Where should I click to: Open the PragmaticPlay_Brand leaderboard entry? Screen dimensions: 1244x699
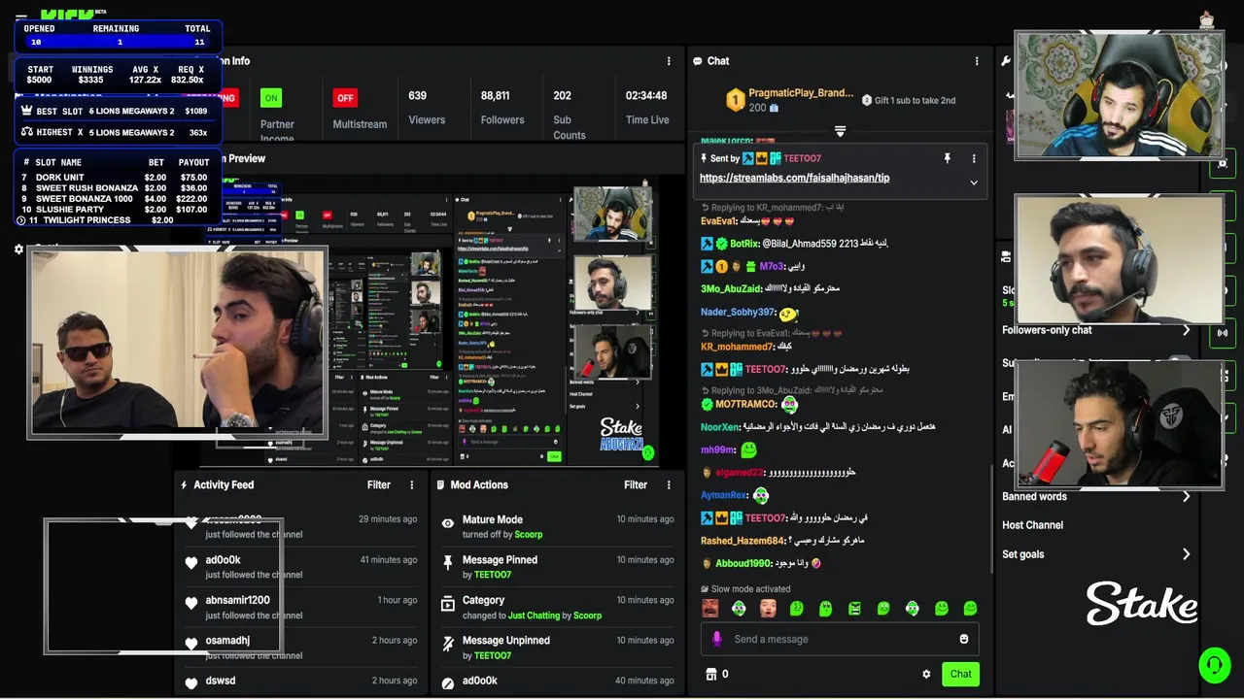[789, 100]
